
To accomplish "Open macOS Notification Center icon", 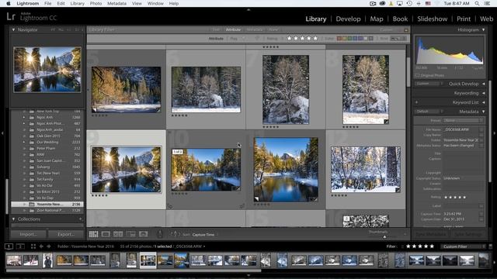I will point(487,3).
